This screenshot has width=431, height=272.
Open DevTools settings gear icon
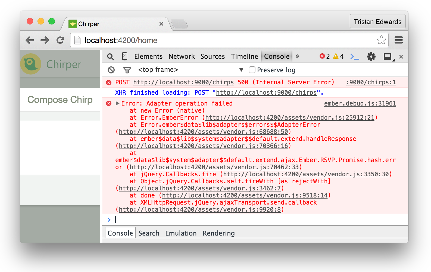(x=371, y=57)
